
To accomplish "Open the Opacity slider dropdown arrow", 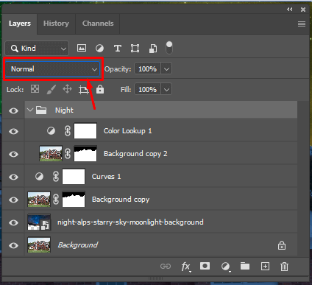I will coord(166,69).
